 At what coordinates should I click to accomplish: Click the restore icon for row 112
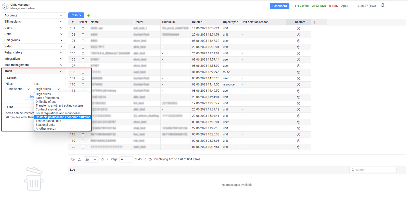(298, 97)
